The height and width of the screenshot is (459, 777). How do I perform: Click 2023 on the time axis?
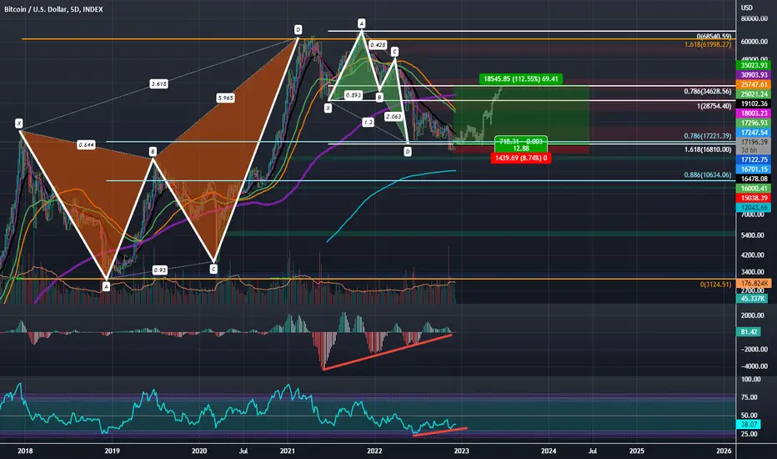pyautogui.click(x=461, y=451)
